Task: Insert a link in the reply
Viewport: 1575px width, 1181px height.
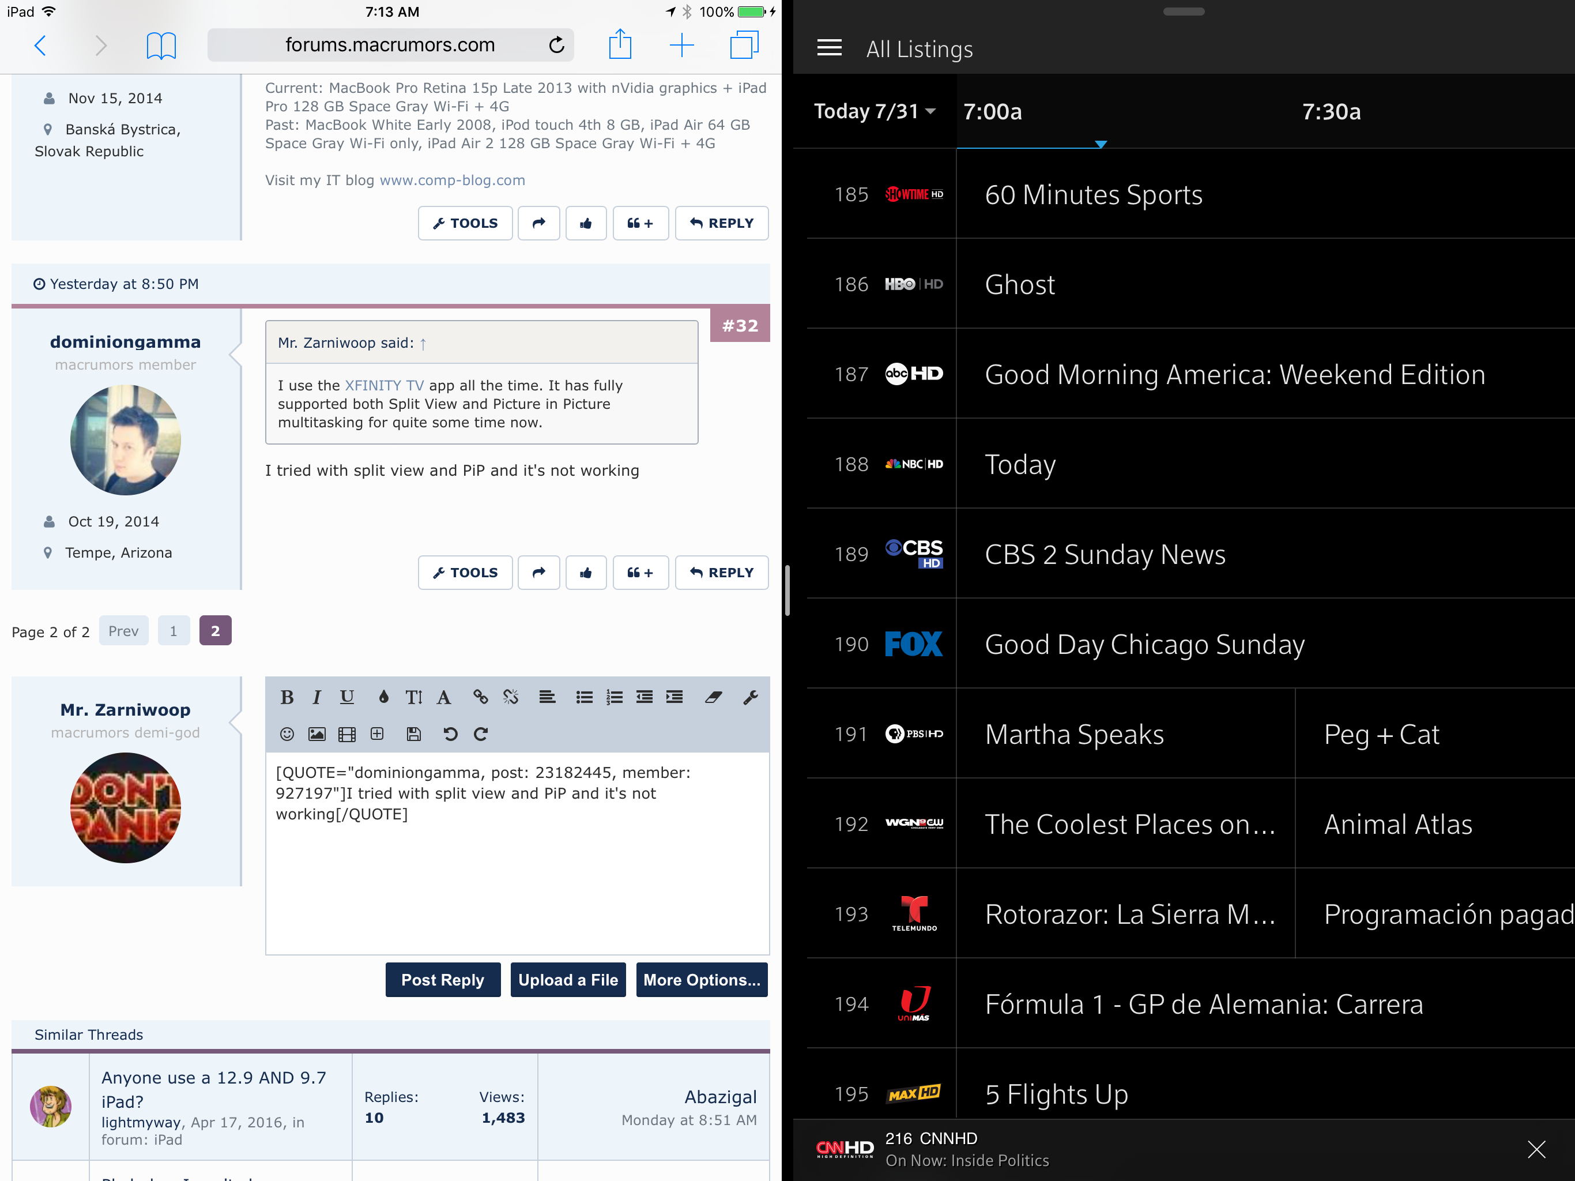Action: (x=481, y=697)
